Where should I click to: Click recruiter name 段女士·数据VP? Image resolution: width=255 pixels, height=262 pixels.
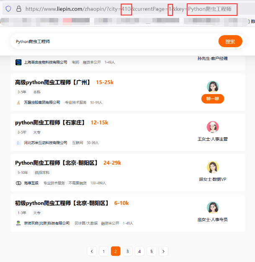[213, 179]
